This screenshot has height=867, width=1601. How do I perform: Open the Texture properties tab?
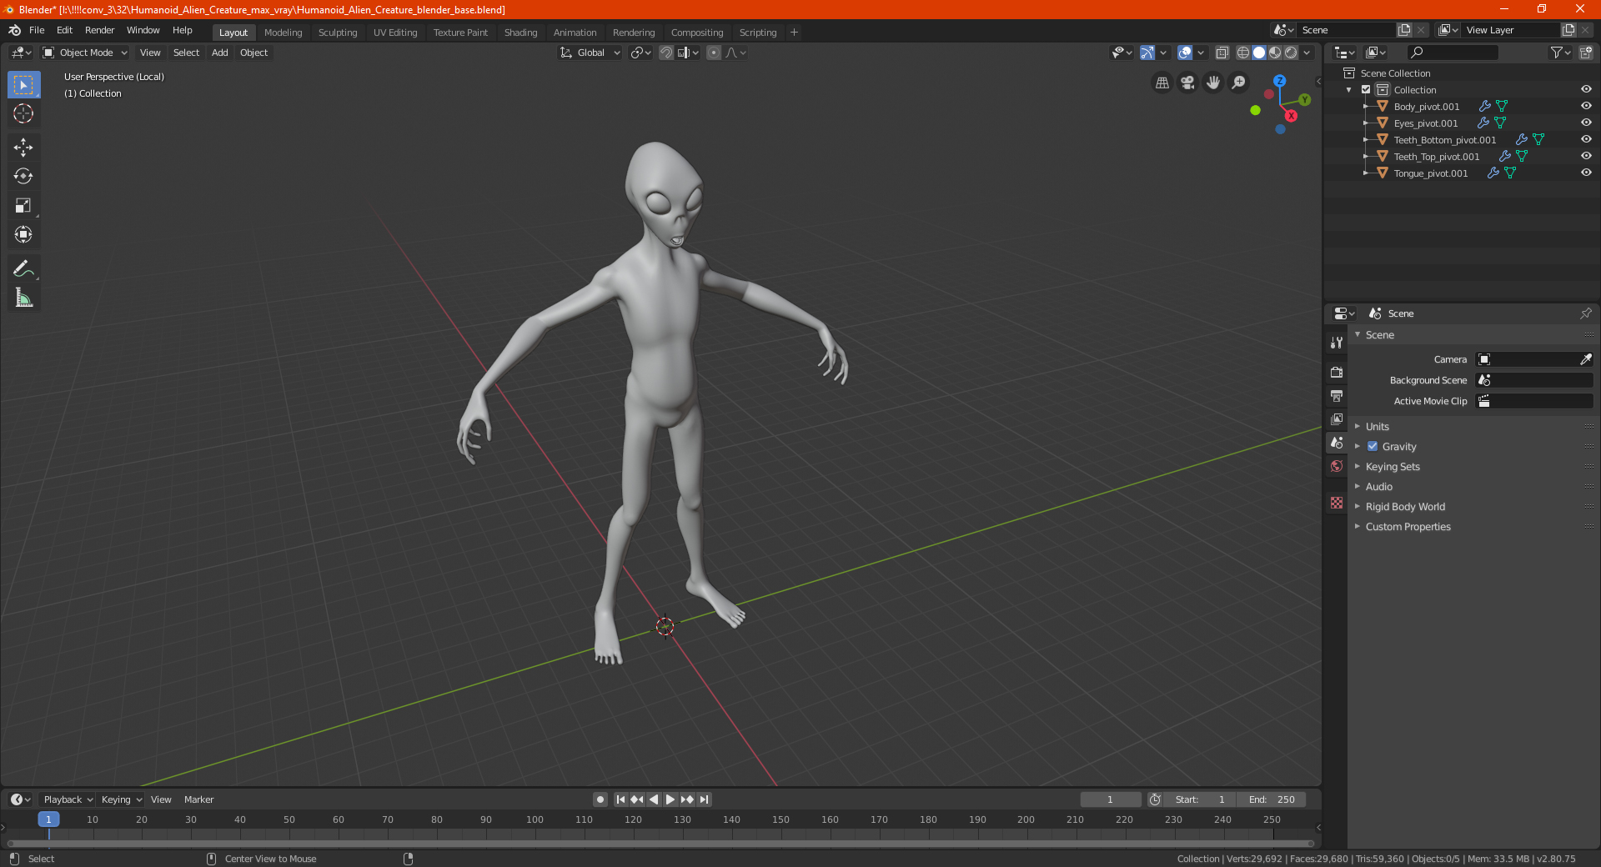(1337, 503)
